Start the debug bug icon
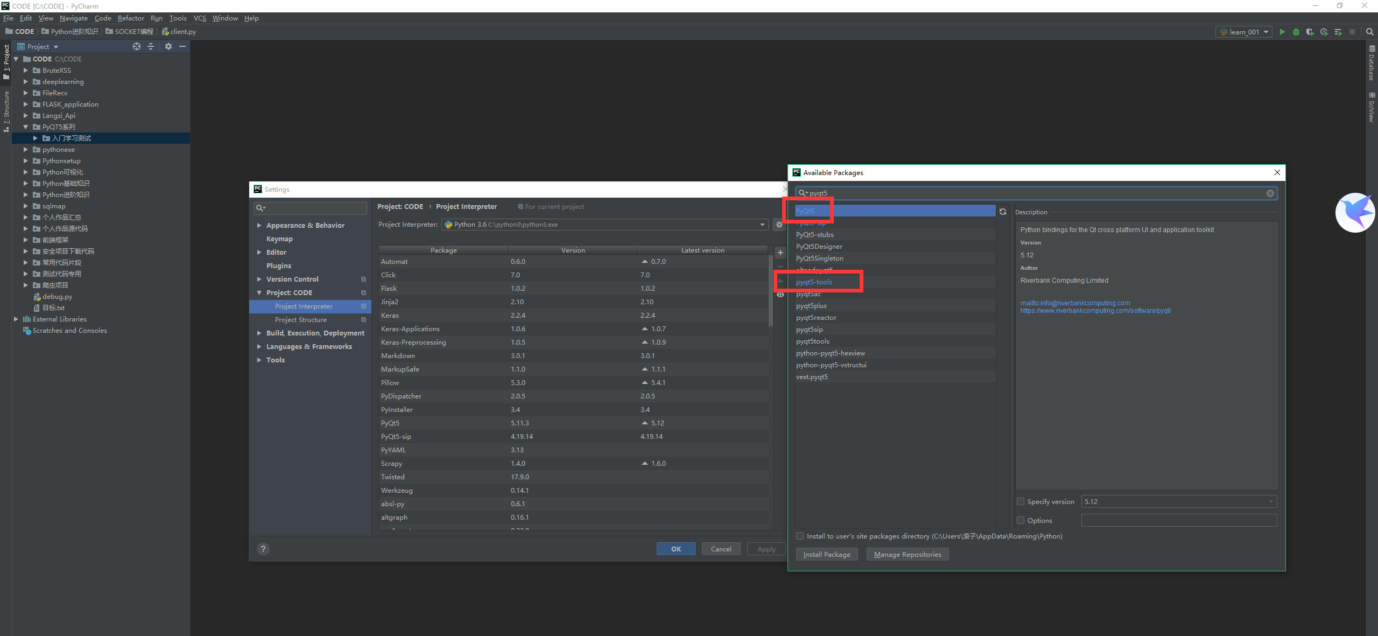Screen dimensions: 1378x636 click(1296, 32)
